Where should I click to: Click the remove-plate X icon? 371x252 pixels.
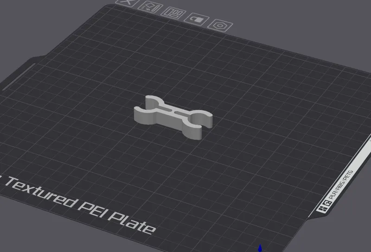[128, 2]
